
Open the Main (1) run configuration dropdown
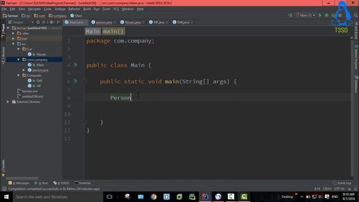tap(306, 15)
